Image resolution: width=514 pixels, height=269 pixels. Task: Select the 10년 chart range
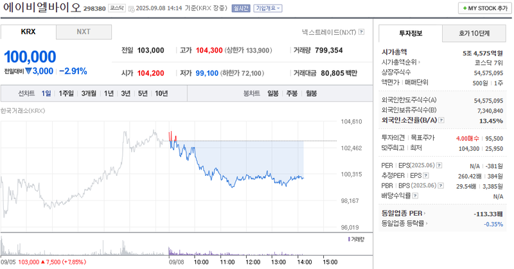tap(161, 93)
